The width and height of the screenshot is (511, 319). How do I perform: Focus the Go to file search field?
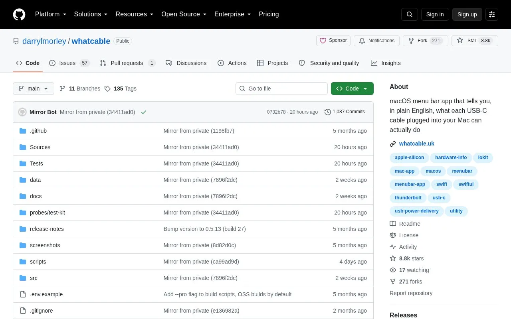pyautogui.click(x=281, y=89)
